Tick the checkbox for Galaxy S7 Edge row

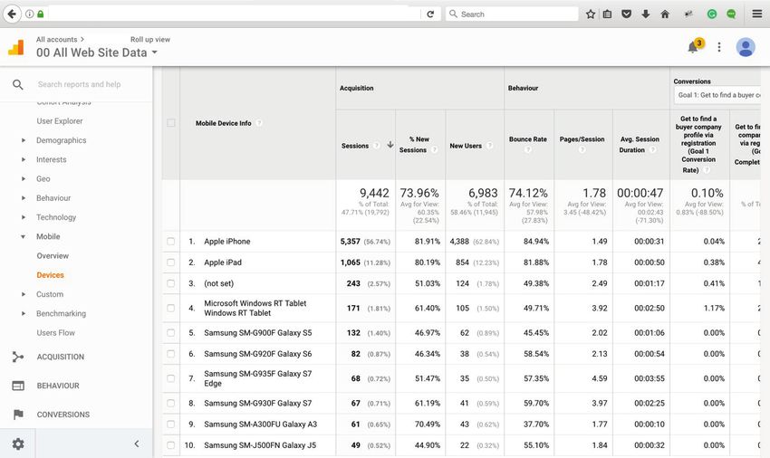point(171,378)
